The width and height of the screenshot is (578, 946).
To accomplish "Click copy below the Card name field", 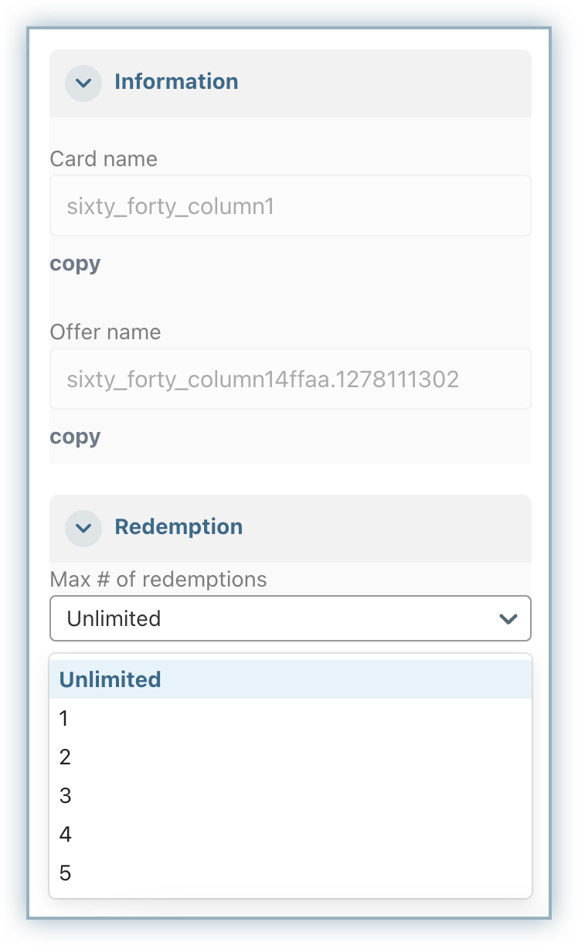I will [x=75, y=264].
